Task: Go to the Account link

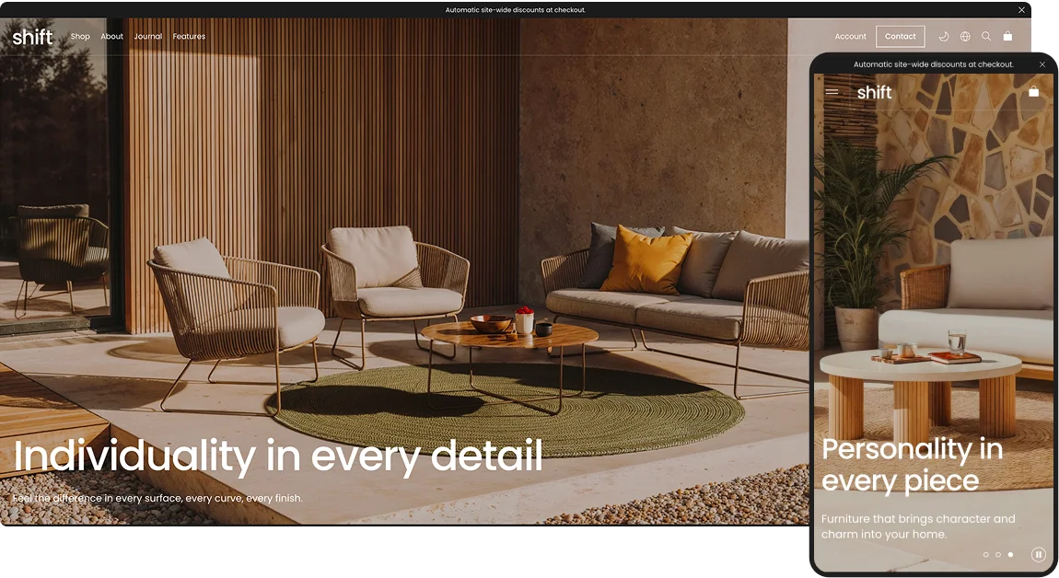Action: pyautogui.click(x=850, y=37)
